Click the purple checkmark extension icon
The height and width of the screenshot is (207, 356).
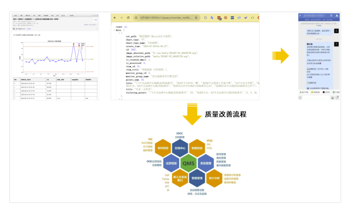246,18
